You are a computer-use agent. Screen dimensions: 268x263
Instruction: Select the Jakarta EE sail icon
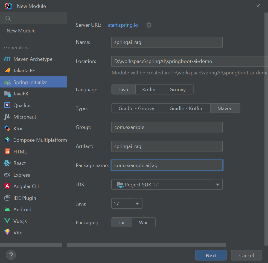(x=7, y=71)
